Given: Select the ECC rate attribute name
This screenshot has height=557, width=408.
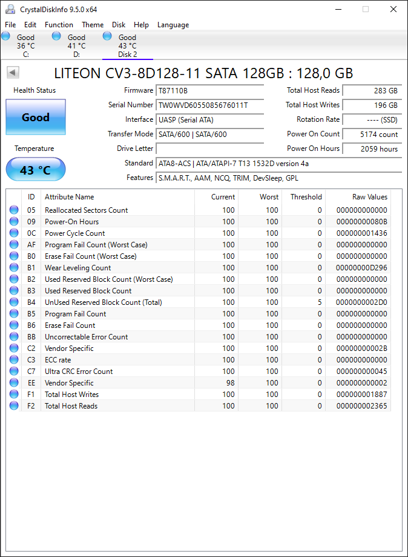Looking at the screenshot, I should tap(58, 360).
